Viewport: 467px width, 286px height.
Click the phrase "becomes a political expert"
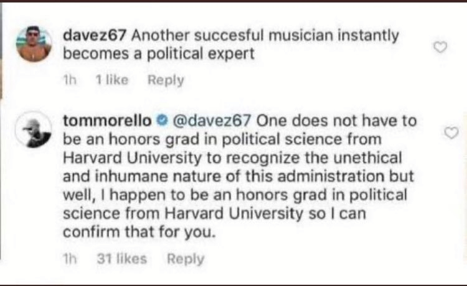(x=159, y=53)
